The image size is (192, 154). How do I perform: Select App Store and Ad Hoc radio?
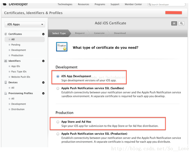tap(58, 122)
